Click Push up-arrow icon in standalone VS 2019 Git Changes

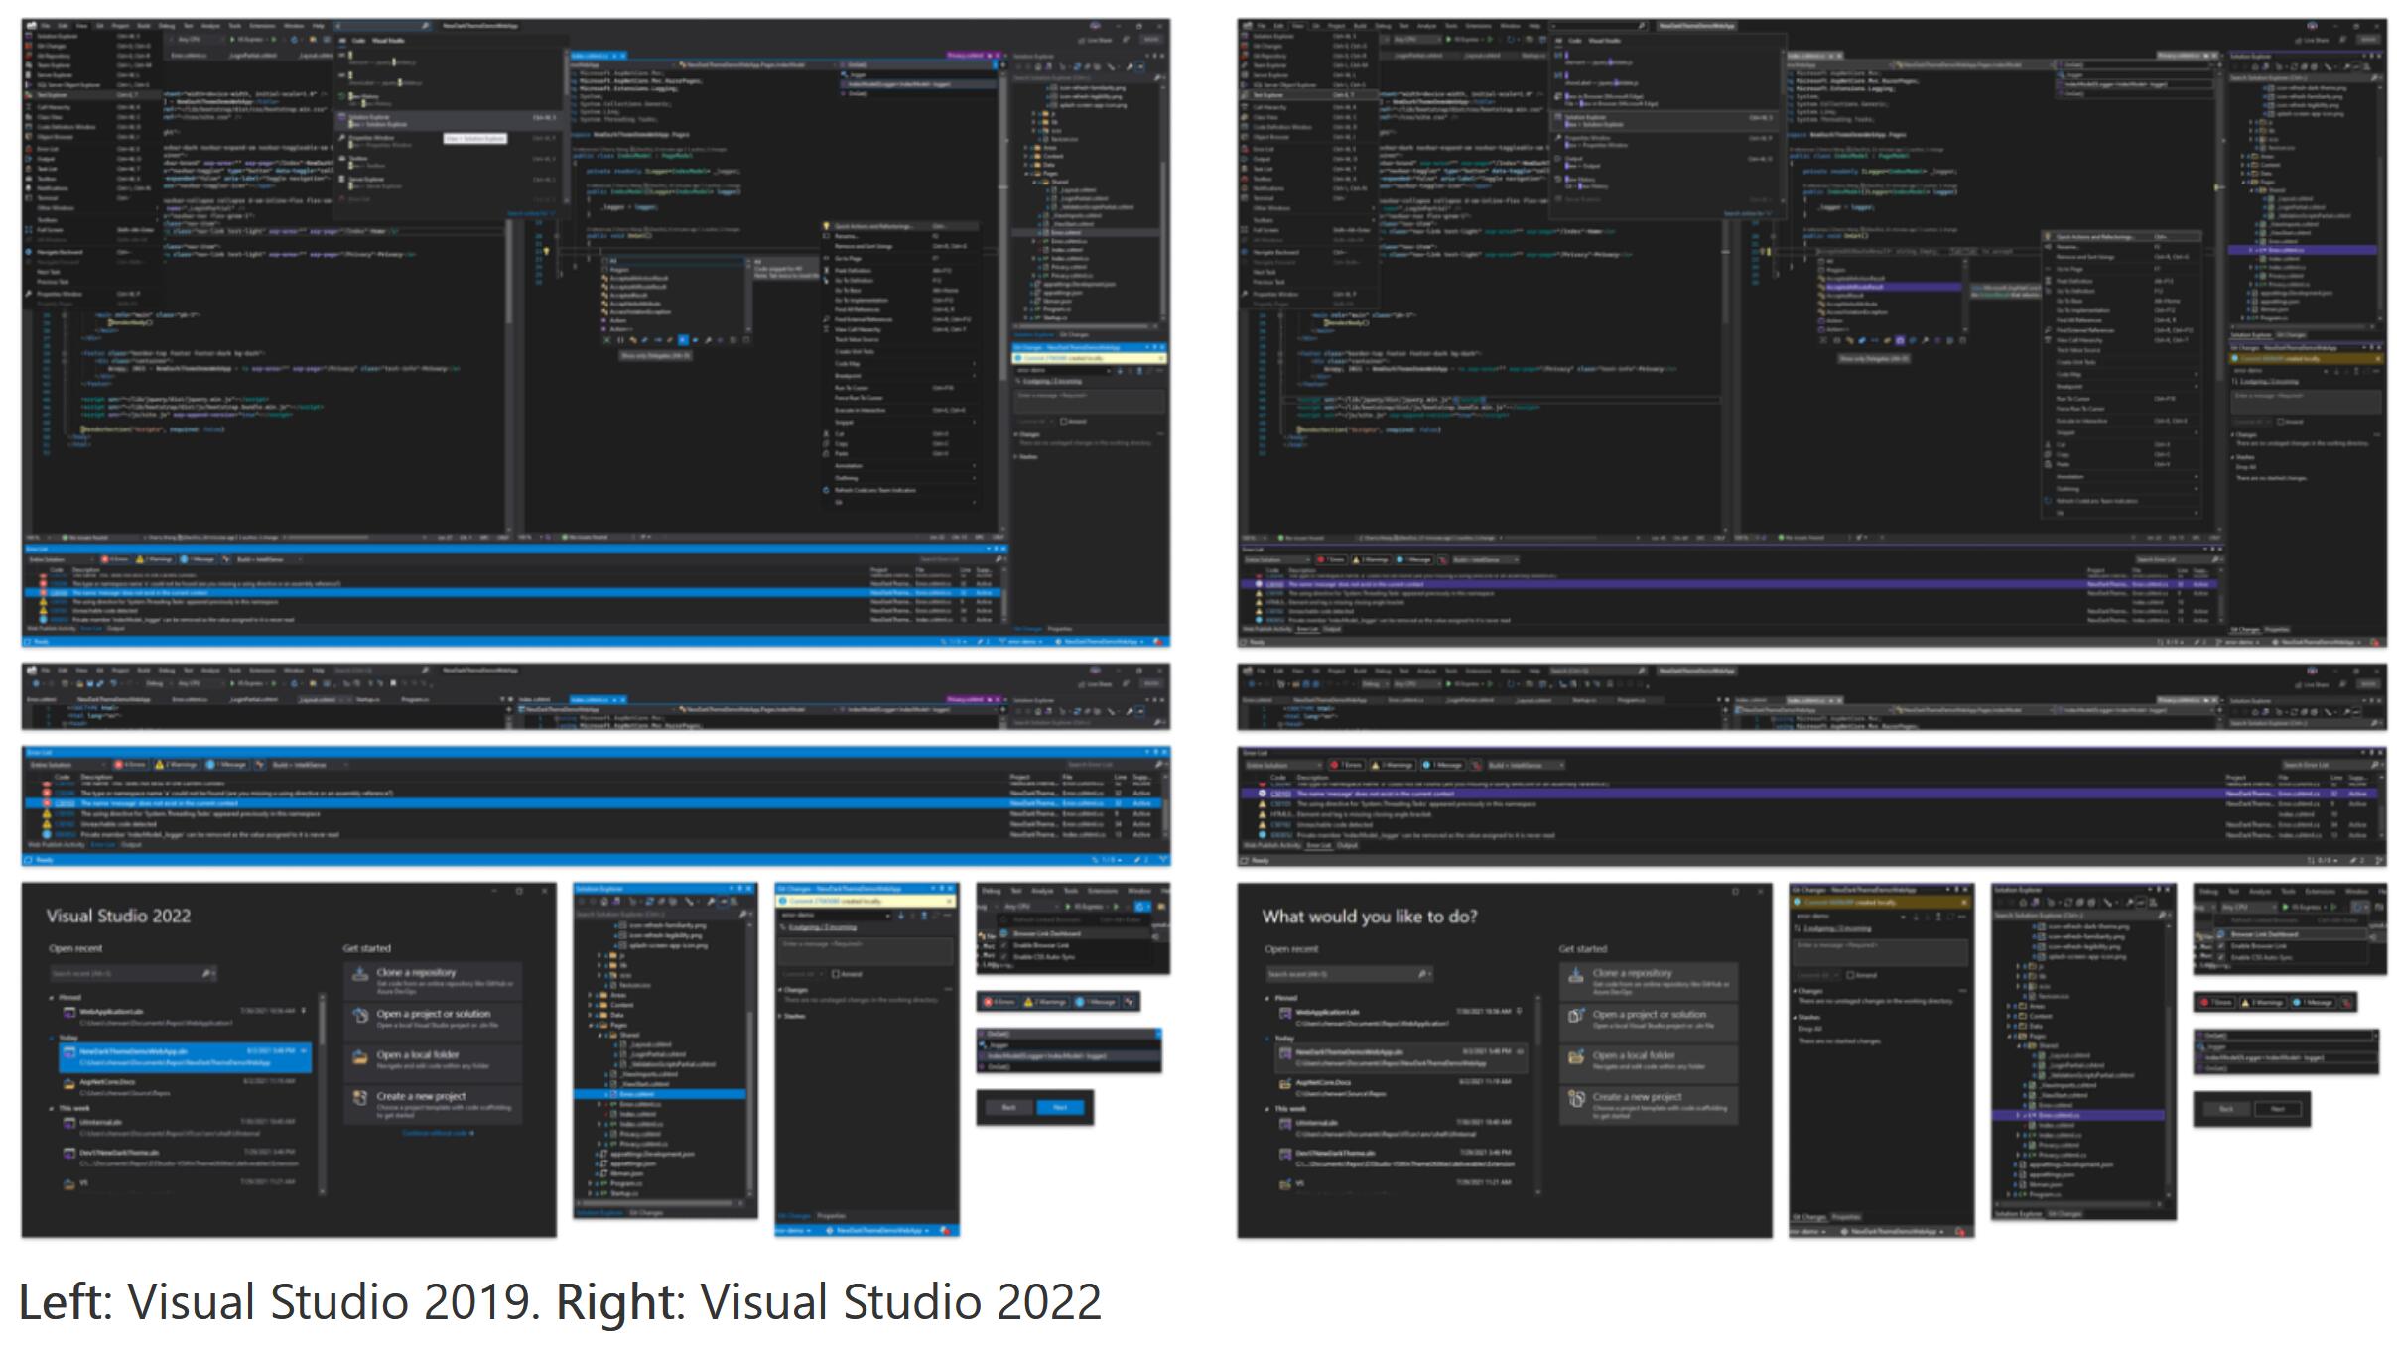coord(924,916)
